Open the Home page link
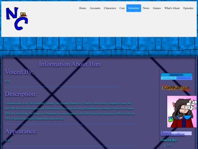This screenshot has height=149, width=198. pyautogui.click(x=82, y=8)
